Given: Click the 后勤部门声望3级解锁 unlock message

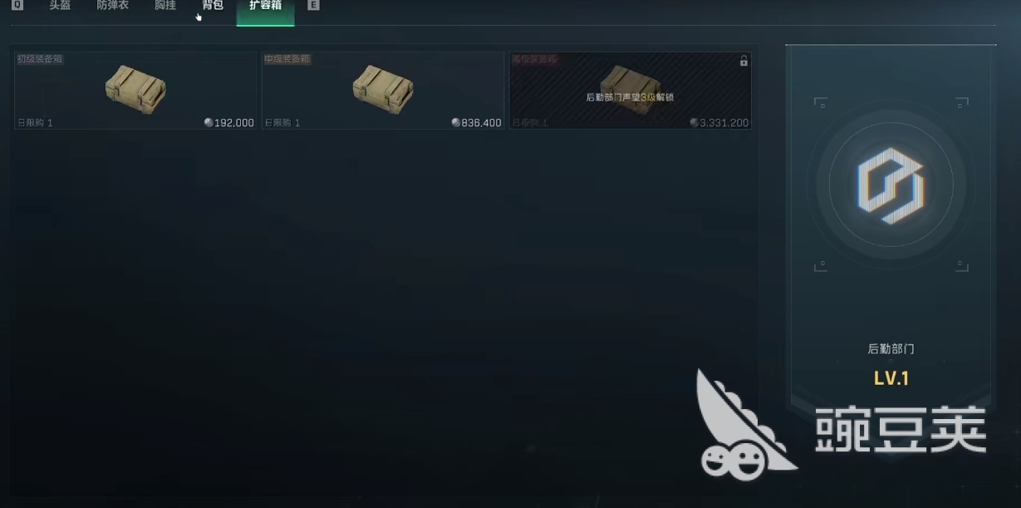Looking at the screenshot, I should click(x=630, y=97).
